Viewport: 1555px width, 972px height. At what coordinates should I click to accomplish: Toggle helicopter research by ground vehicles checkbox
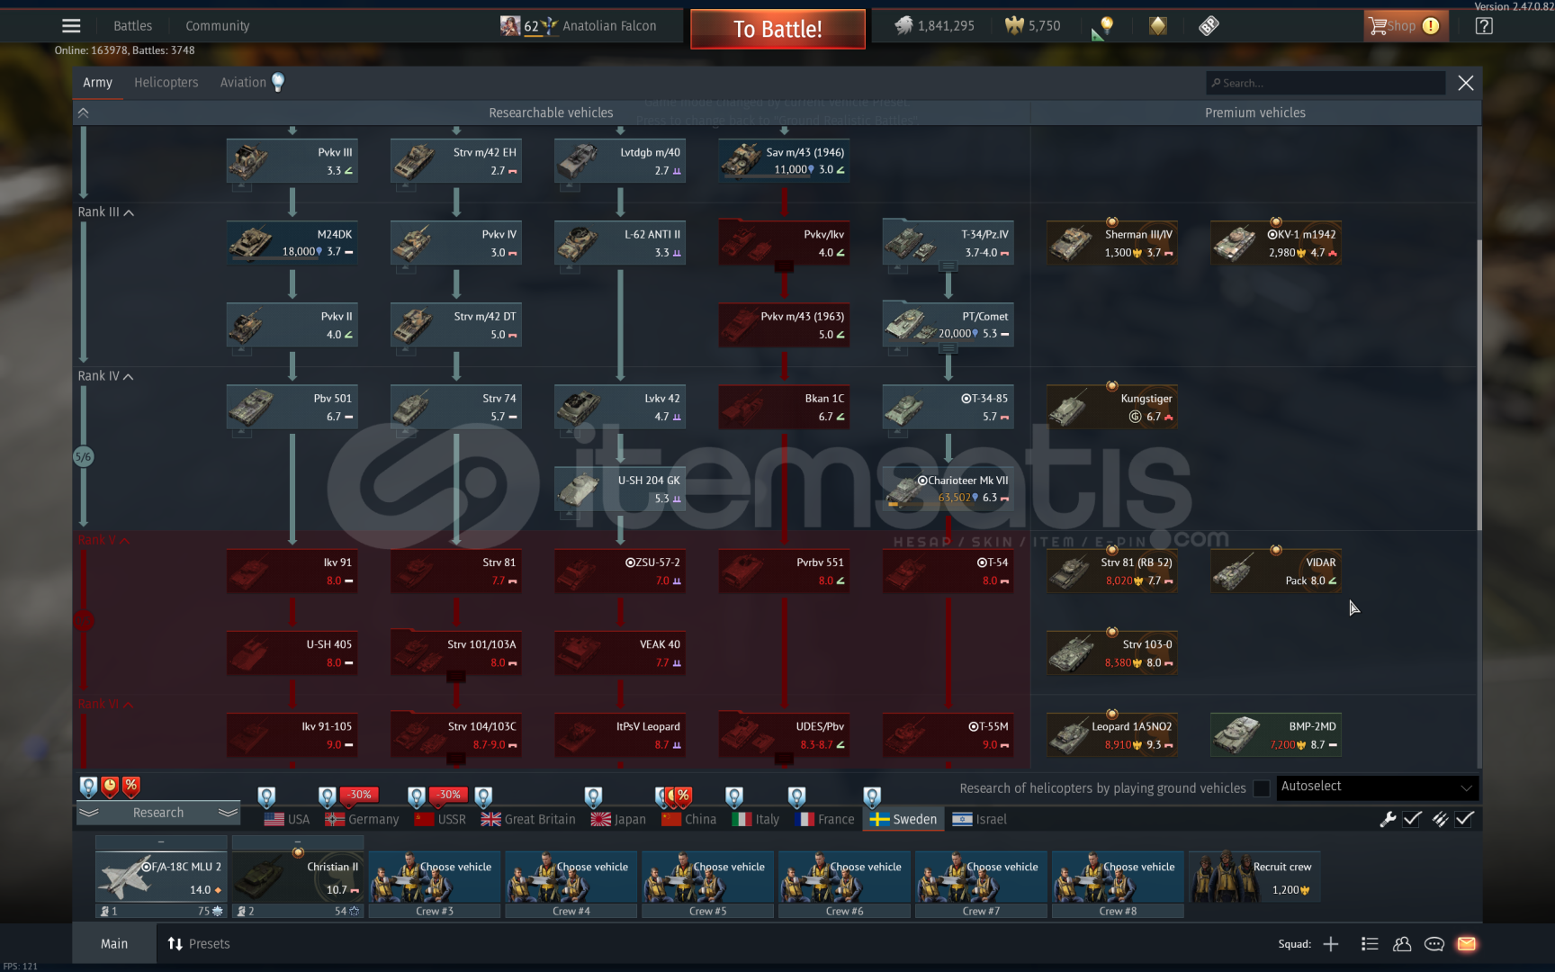1262,788
